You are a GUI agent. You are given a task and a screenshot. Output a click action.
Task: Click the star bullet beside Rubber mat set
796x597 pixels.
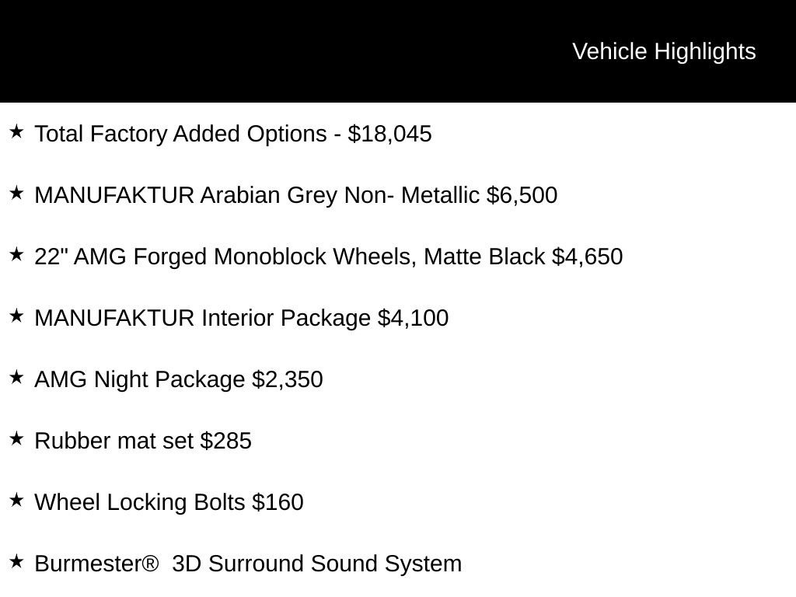point(16,438)
